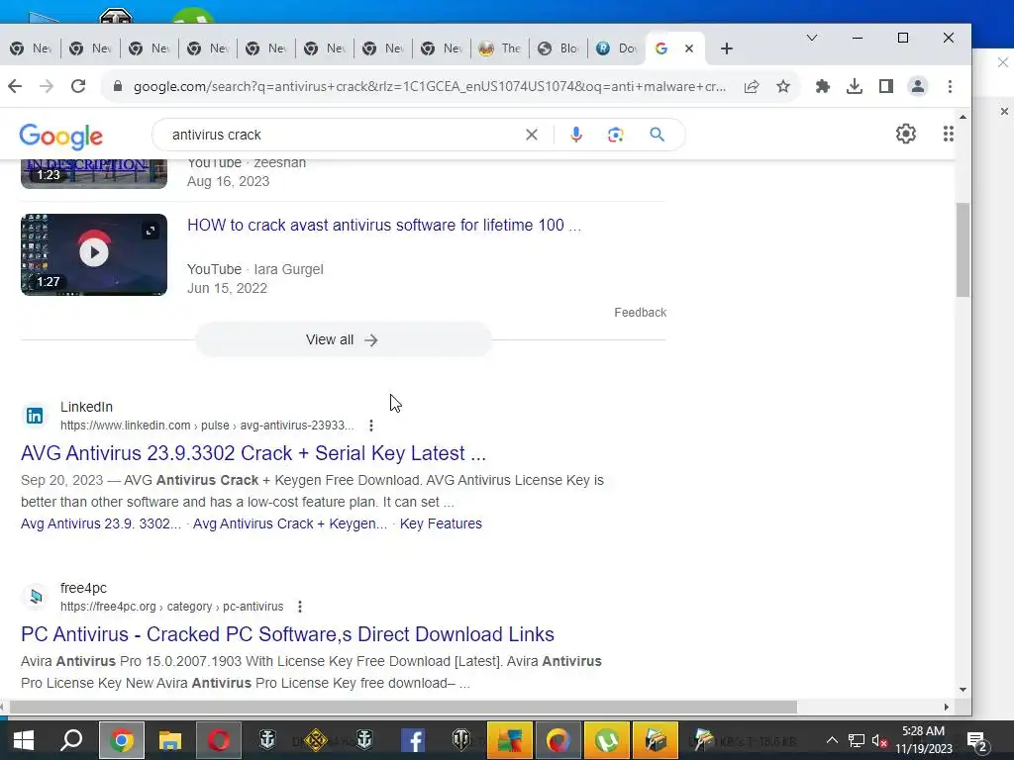Viewport: 1014px width, 760px height.
Task: Switch to the 'The' tab
Action: point(500,48)
